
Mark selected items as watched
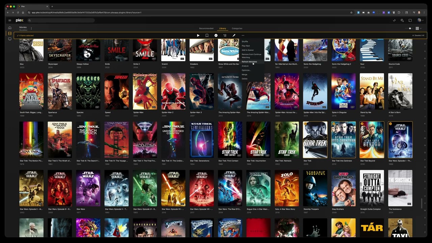click(x=216, y=35)
